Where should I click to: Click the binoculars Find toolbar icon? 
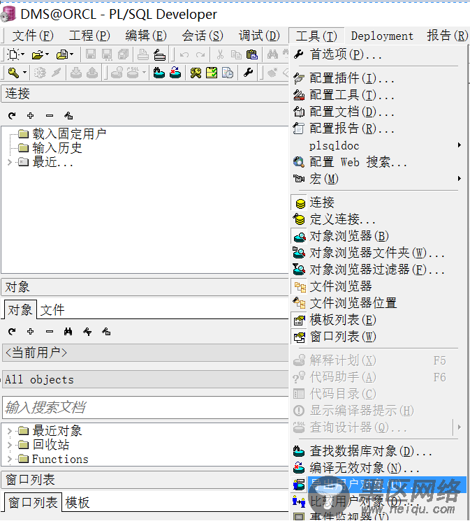272,54
